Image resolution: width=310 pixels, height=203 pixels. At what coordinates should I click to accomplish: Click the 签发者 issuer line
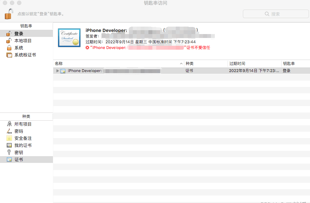(150, 36)
